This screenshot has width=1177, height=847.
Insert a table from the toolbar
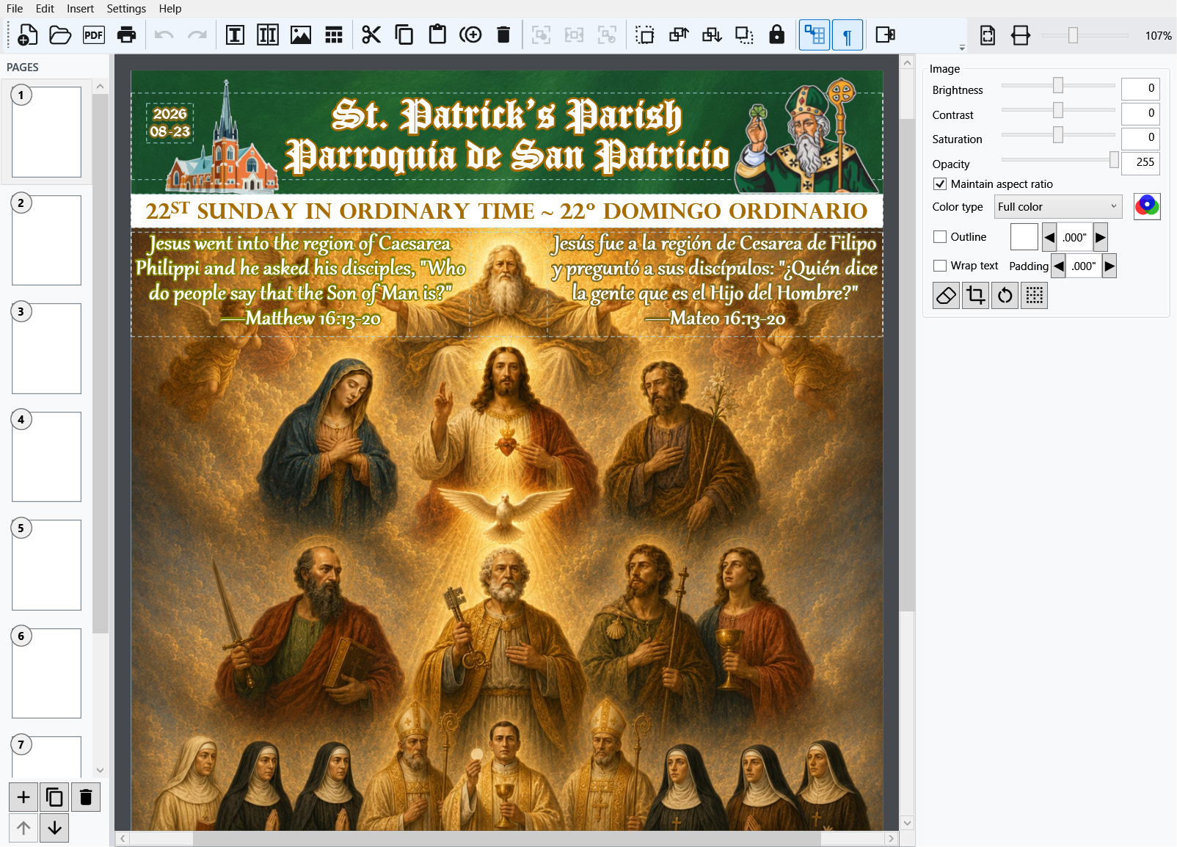(x=334, y=34)
